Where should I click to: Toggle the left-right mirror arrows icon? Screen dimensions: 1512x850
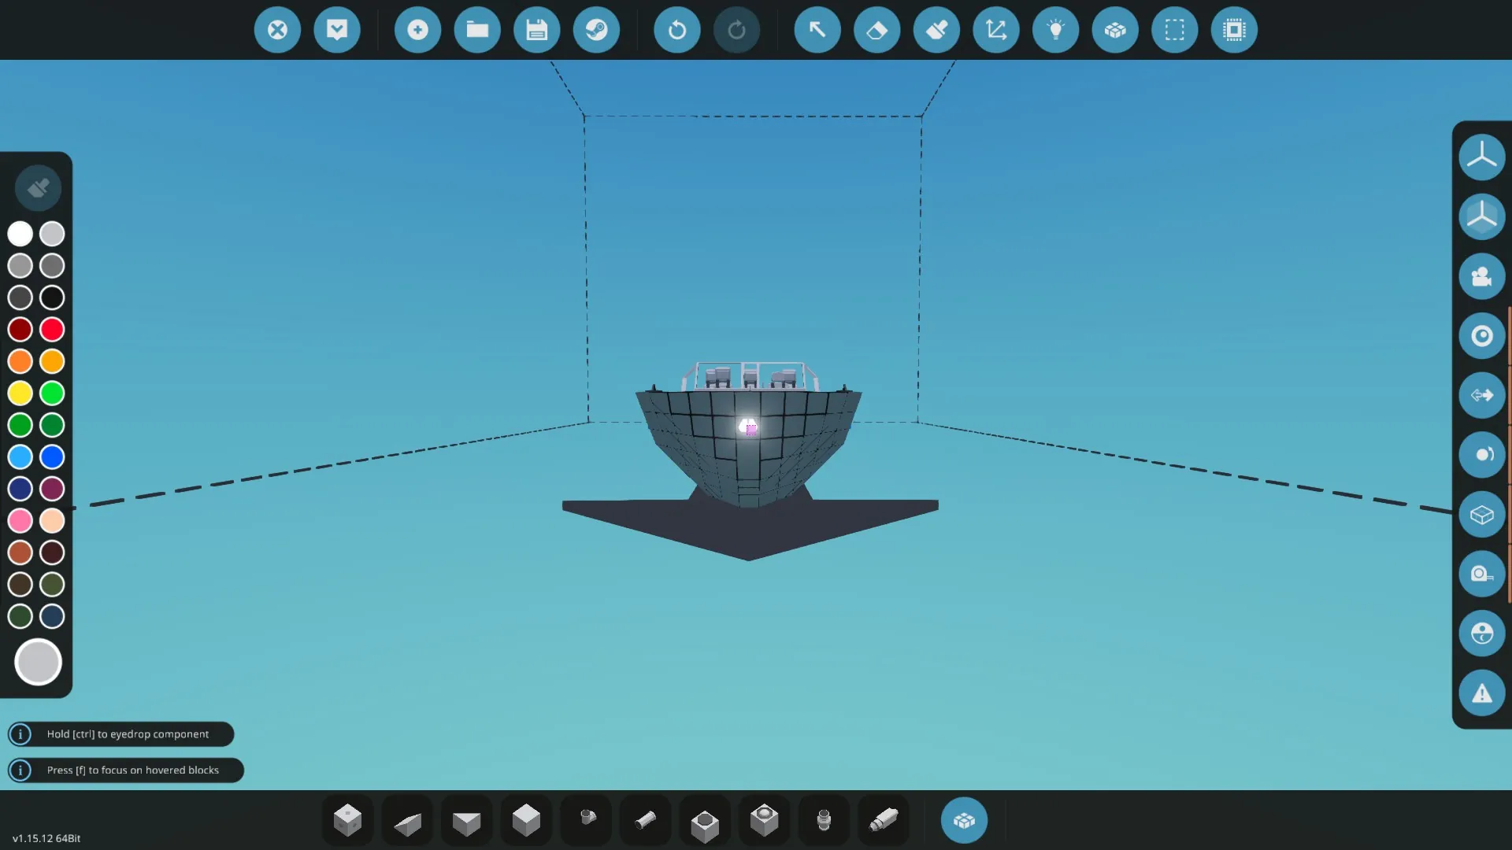click(1481, 395)
